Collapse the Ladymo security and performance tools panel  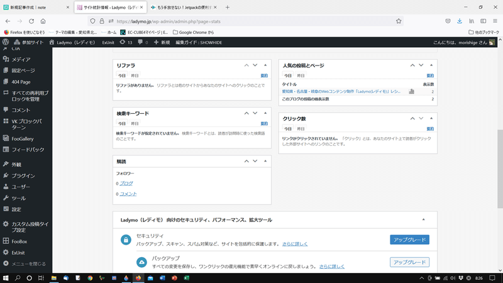click(x=423, y=219)
